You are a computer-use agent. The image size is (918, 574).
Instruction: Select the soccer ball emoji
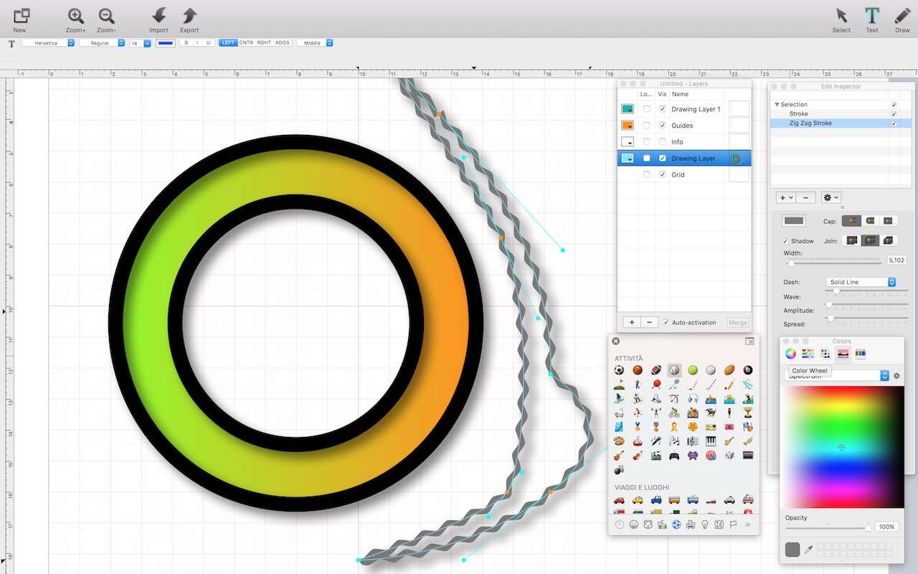coord(619,370)
